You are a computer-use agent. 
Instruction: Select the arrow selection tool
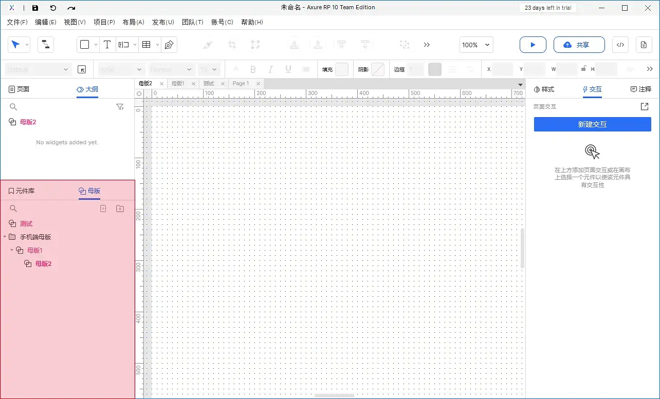(15, 45)
